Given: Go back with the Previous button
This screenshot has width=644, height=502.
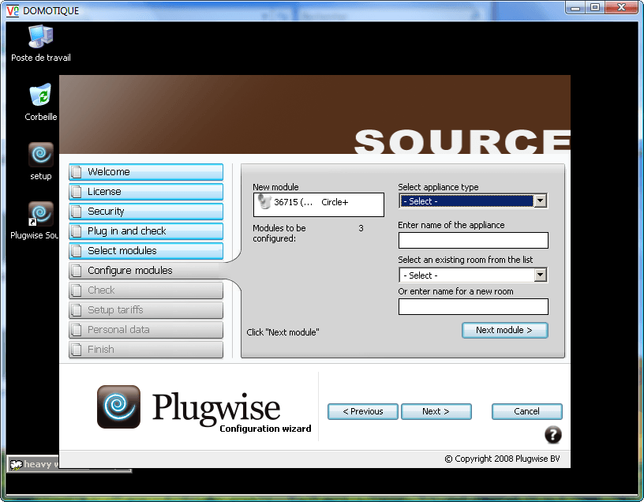Looking at the screenshot, I should pyautogui.click(x=363, y=411).
